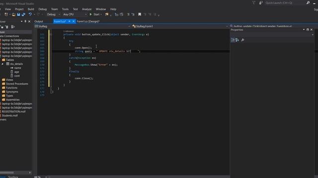
Task: Click the Quick Launch search magnifier icon
Action: [308, 3]
